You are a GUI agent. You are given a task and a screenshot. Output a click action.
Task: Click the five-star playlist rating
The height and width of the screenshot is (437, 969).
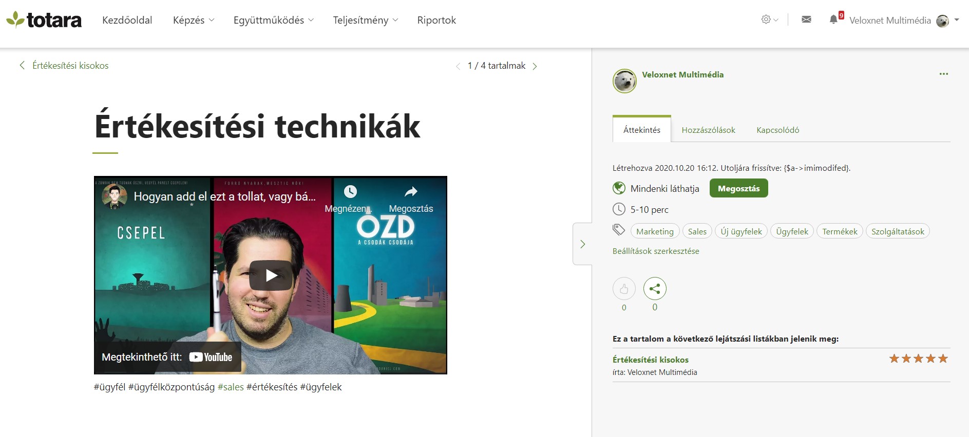click(x=918, y=359)
